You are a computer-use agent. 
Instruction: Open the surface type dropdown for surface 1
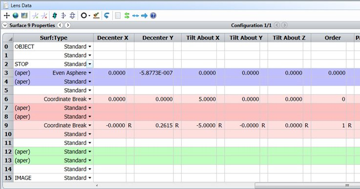pyautogui.click(x=90, y=56)
